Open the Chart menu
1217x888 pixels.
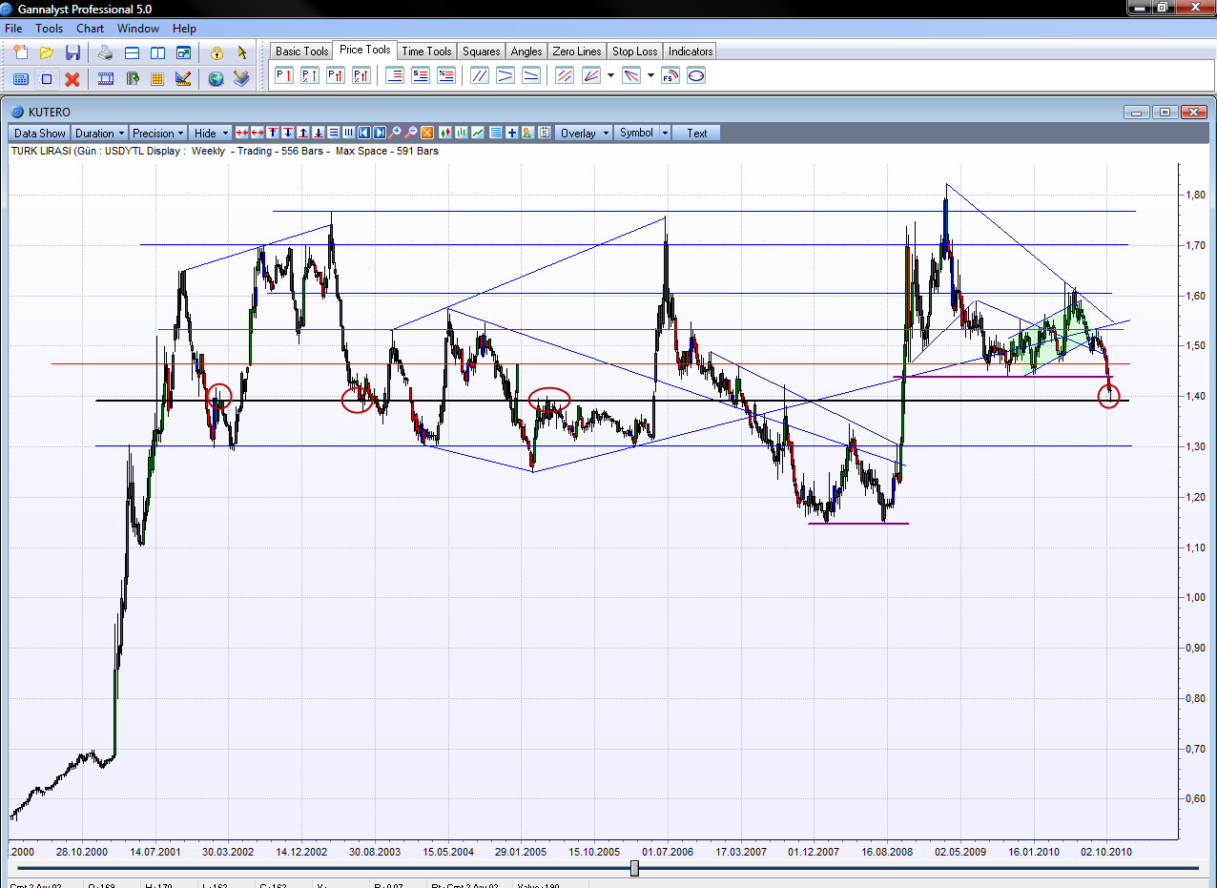[x=91, y=29]
